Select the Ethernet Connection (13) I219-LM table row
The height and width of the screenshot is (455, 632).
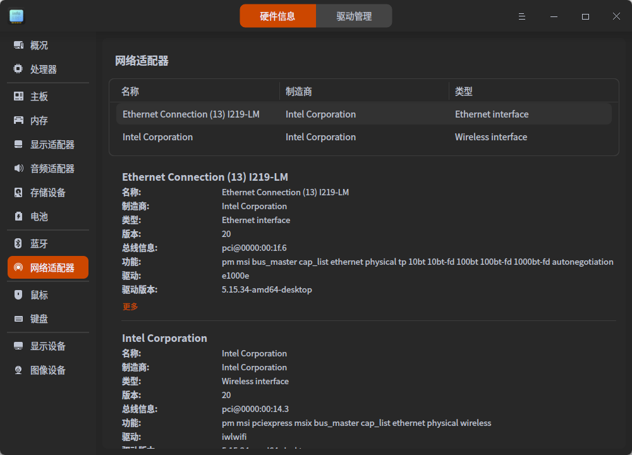364,114
